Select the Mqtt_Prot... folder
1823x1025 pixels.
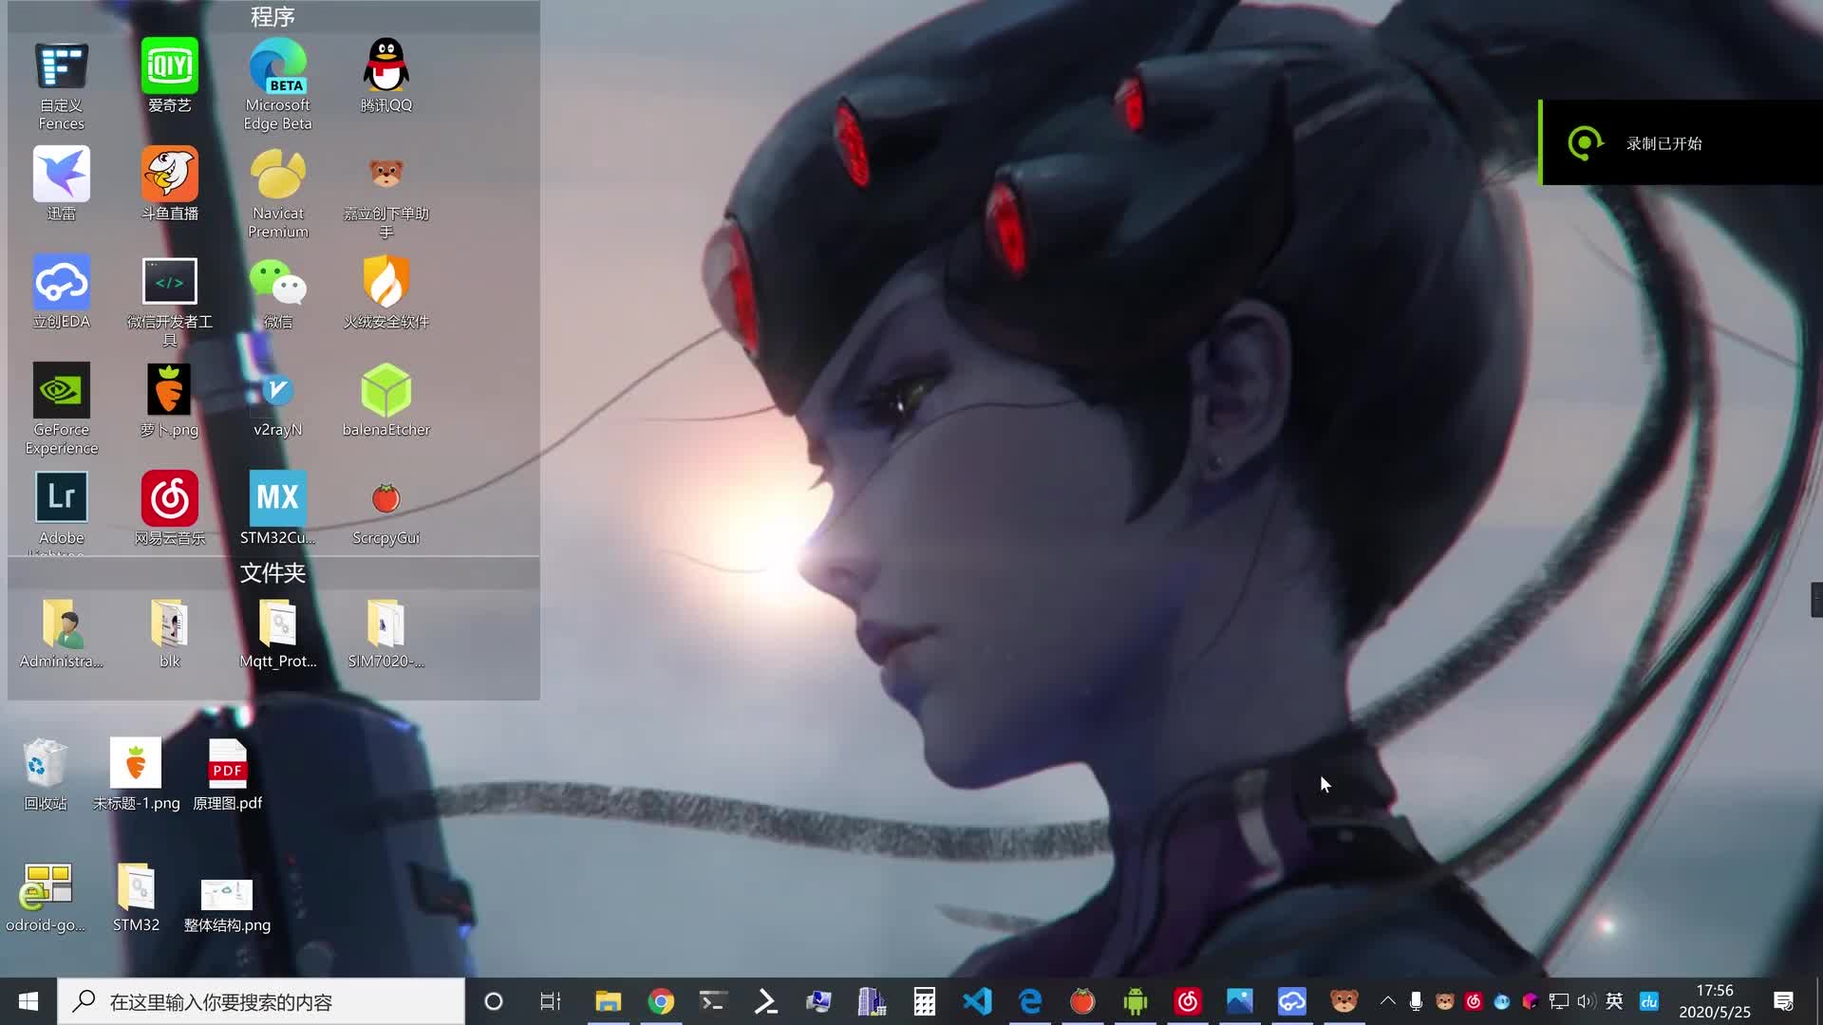278,633
